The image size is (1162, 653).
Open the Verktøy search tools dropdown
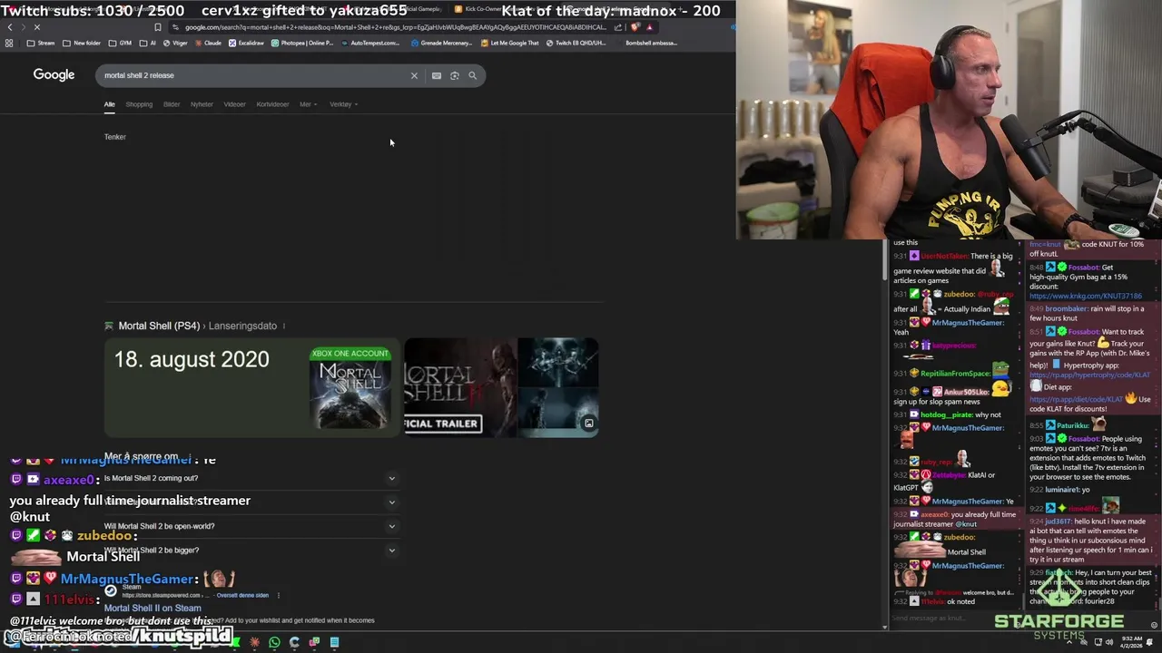pos(343,104)
